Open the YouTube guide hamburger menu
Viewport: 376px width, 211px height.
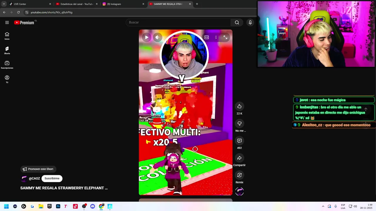tap(7, 23)
